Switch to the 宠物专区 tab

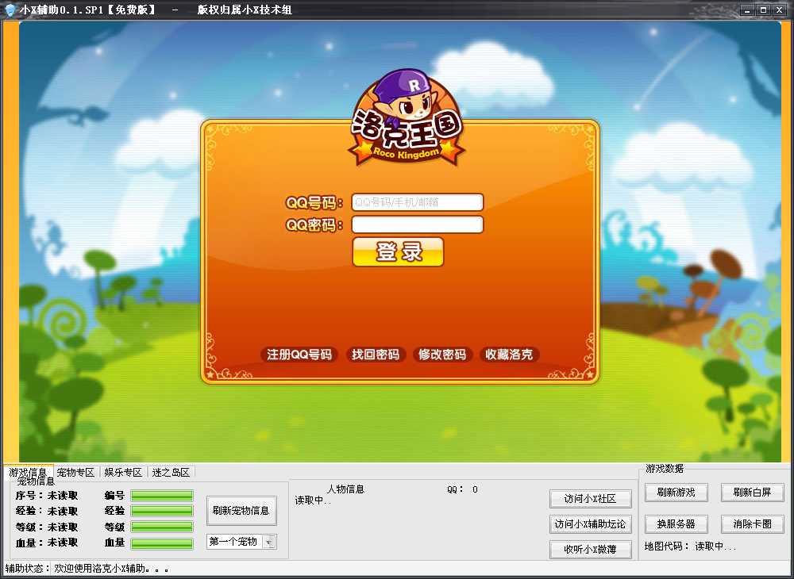[76, 472]
